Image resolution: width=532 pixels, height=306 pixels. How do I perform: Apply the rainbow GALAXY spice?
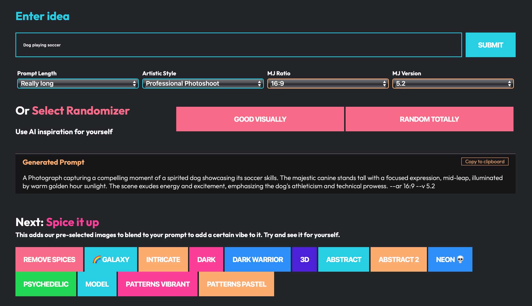[x=111, y=259]
